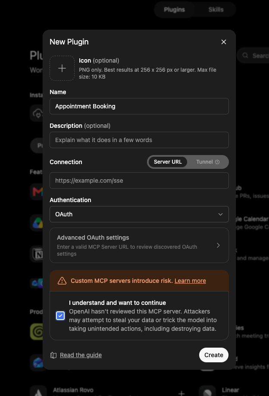Click the Google Drive icon in background
Screen dimensions: 269x396
37,223
